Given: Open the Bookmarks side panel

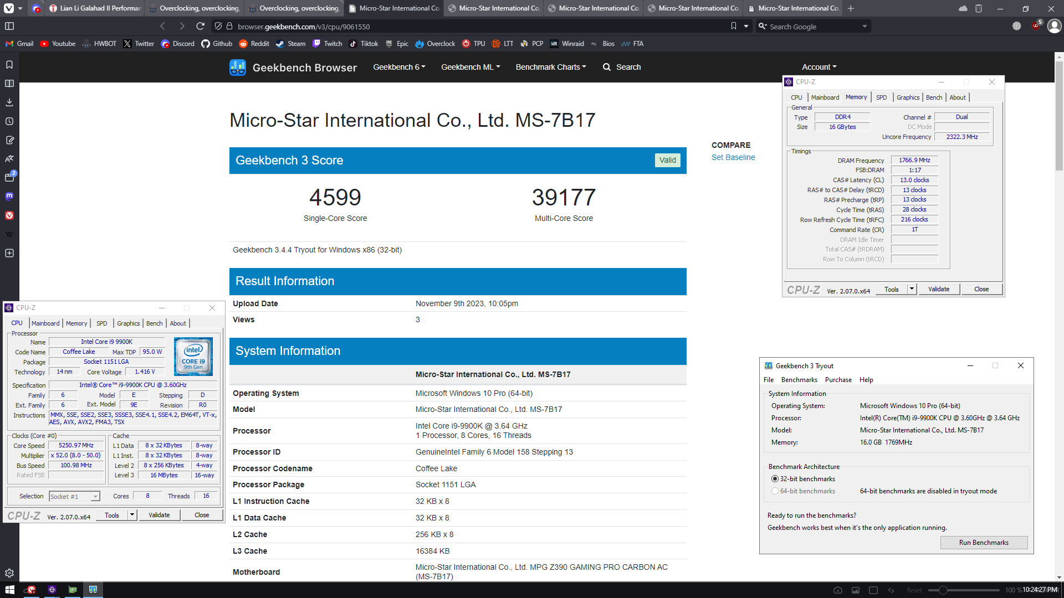Looking at the screenshot, I should pos(9,65).
